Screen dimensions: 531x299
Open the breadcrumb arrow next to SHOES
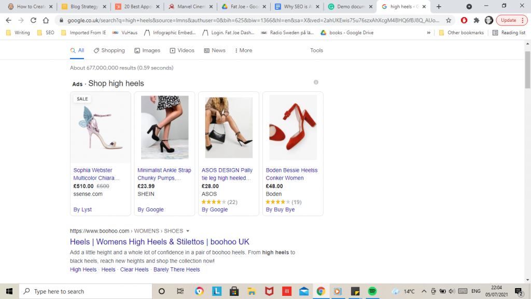tap(187, 231)
